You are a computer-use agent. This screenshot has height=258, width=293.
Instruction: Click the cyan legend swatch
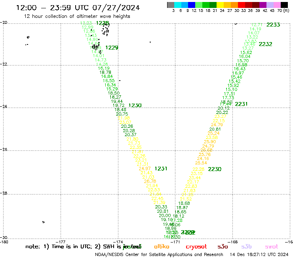[x=178, y=5]
